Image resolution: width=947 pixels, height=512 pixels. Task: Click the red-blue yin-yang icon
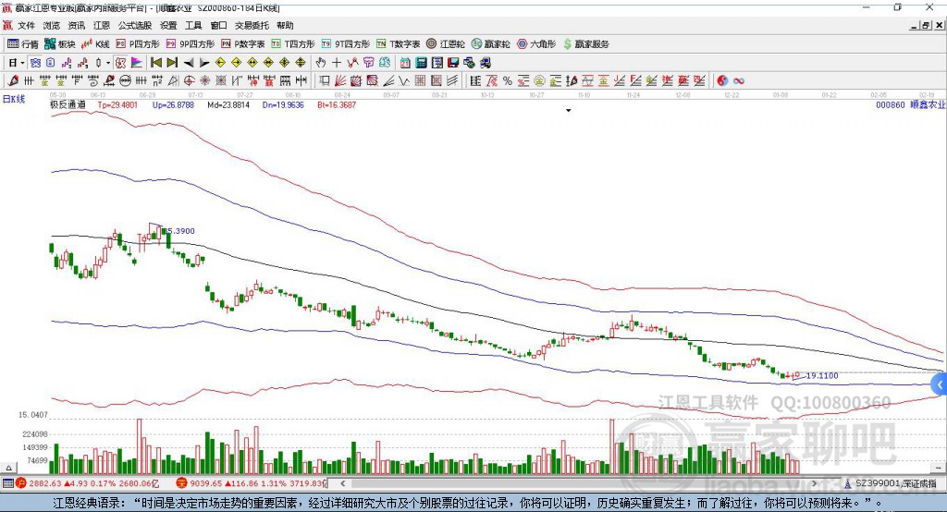point(722,81)
